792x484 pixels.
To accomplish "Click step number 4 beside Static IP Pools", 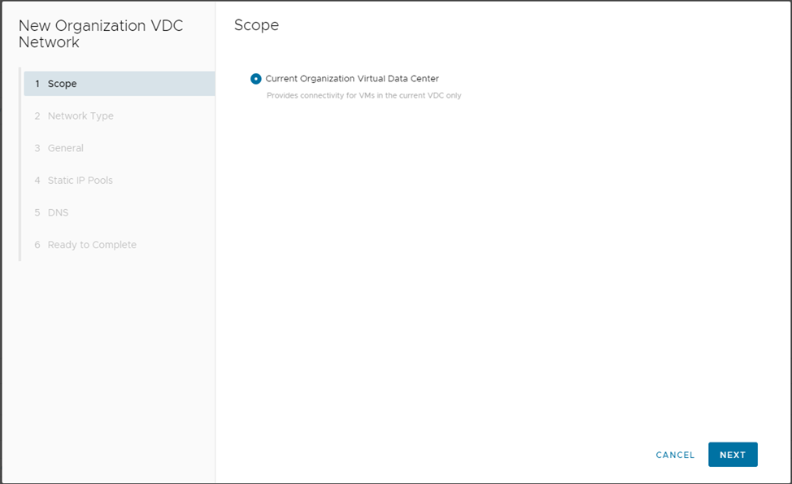I will pyautogui.click(x=37, y=181).
